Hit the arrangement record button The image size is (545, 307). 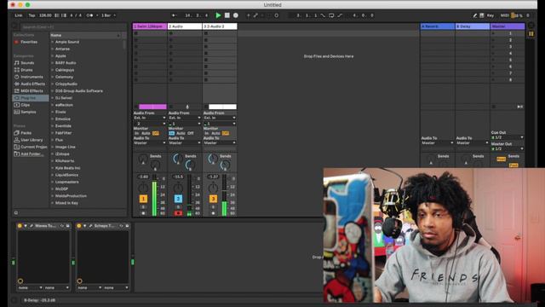236,15
